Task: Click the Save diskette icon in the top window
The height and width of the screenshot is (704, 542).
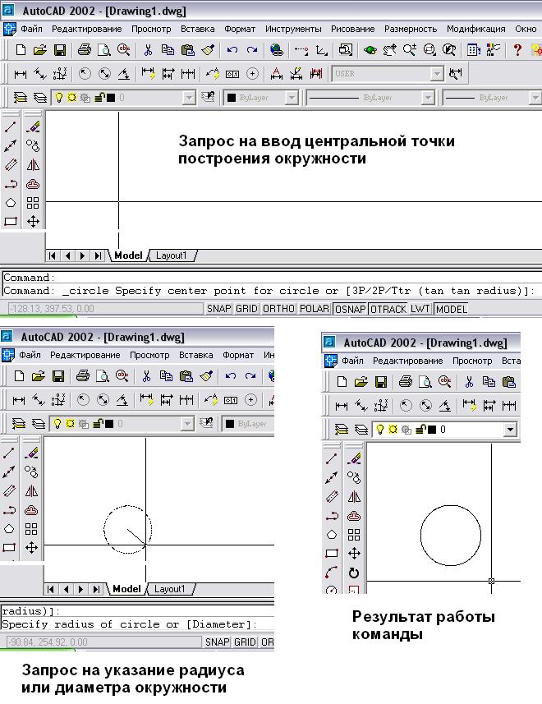Action: pyautogui.click(x=60, y=49)
